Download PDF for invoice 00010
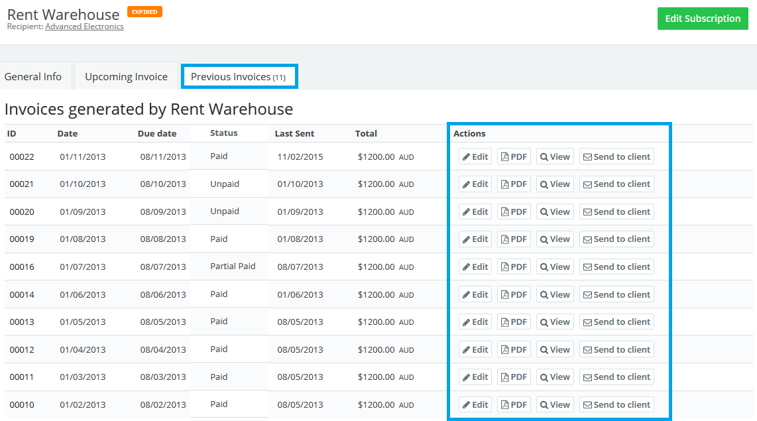Screen dimensions: 757x421 (514, 404)
